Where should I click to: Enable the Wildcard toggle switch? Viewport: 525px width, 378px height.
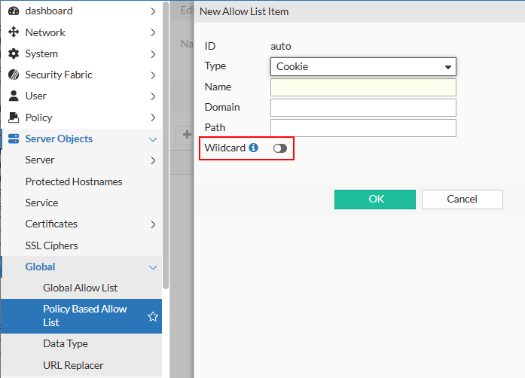coord(280,148)
